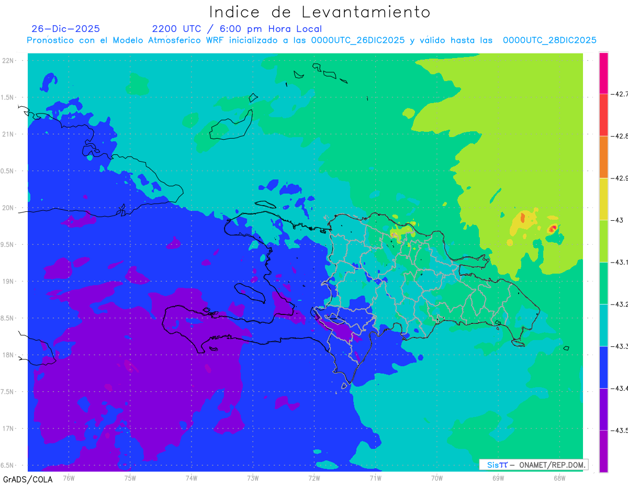Click the 'Indice de Levantamiento' map title
628x485 pixels.
pos(320,12)
